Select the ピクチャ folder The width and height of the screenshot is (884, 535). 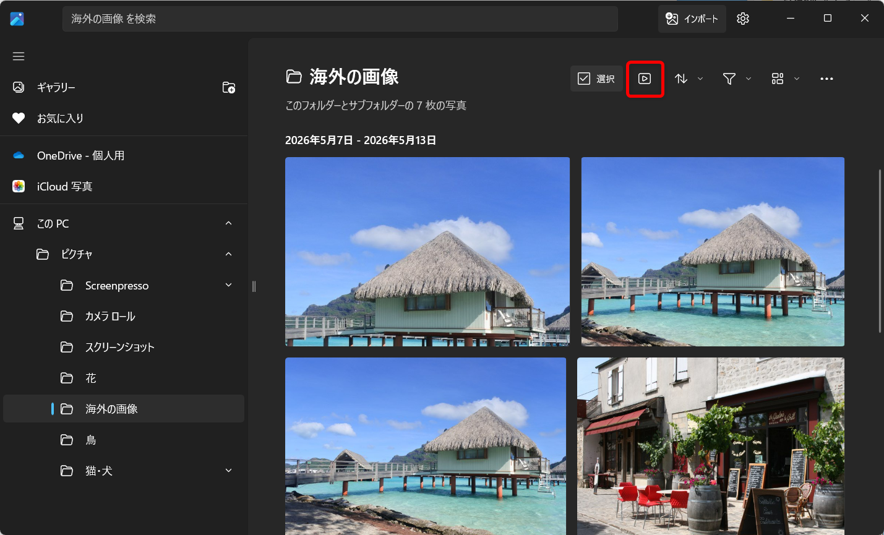point(124,254)
